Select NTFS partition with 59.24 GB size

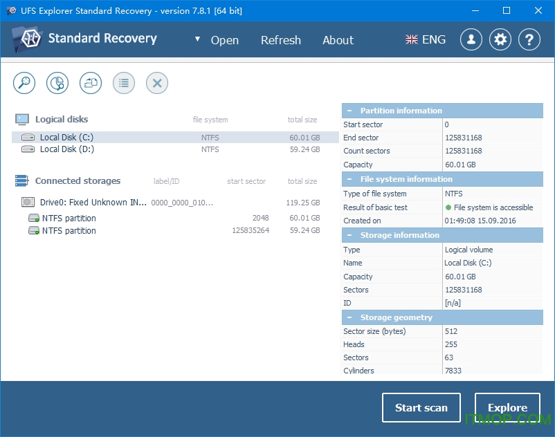coord(175,230)
